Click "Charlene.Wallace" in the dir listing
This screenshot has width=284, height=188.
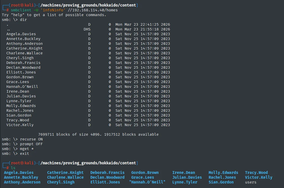pos(25,53)
